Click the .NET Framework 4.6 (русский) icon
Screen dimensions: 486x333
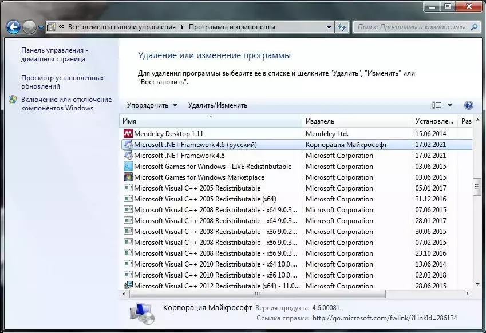click(x=128, y=144)
